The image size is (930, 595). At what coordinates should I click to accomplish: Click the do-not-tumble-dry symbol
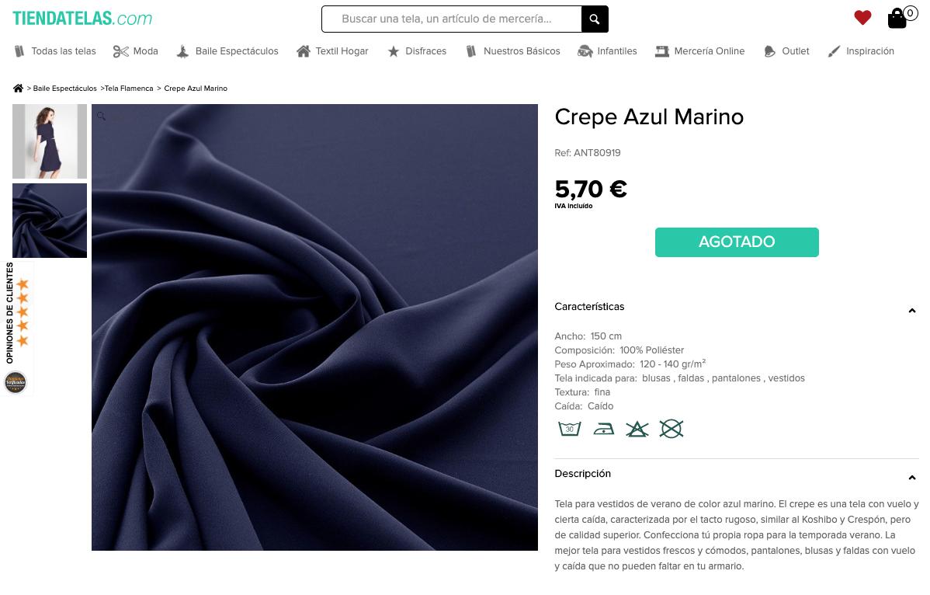[671, 428]
